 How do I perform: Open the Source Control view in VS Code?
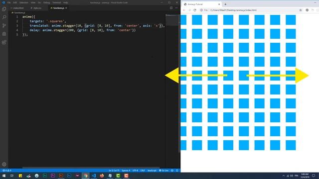(4, 25)
